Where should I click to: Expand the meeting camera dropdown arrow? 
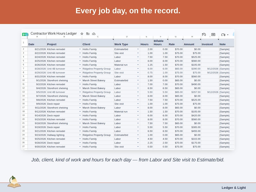(x=228, y=34)
